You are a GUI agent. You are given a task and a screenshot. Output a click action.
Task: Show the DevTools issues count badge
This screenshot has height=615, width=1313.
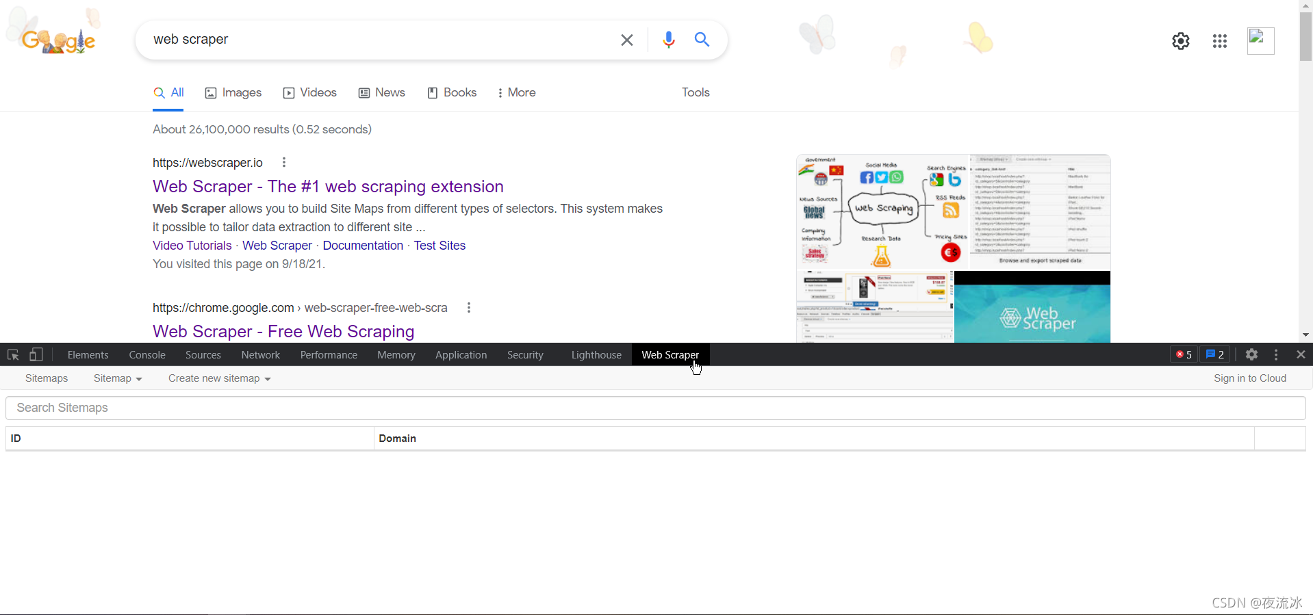[1215, 354]
